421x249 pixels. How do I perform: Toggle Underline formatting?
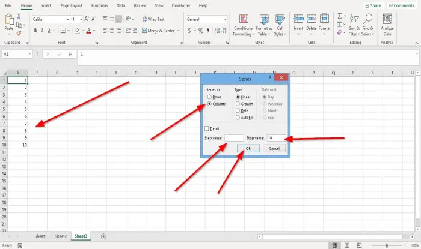[49, 31]
